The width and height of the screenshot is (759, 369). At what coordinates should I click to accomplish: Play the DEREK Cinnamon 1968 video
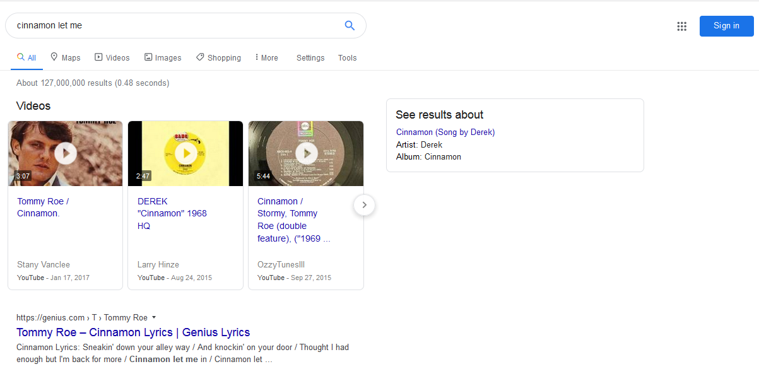pos(185,153)
